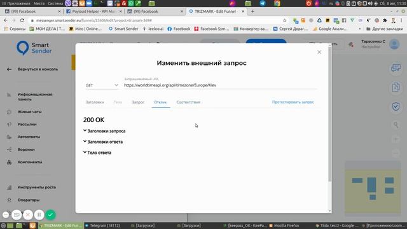The height and width of the screenshot is (229, 407).
Task: Click the funnel minimap thumbnail
Action: 373,188
